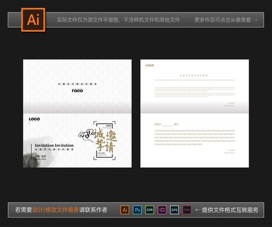272x227 pixels.
Task: Click the EPS format icon
Action: click(x=174, y=210)
